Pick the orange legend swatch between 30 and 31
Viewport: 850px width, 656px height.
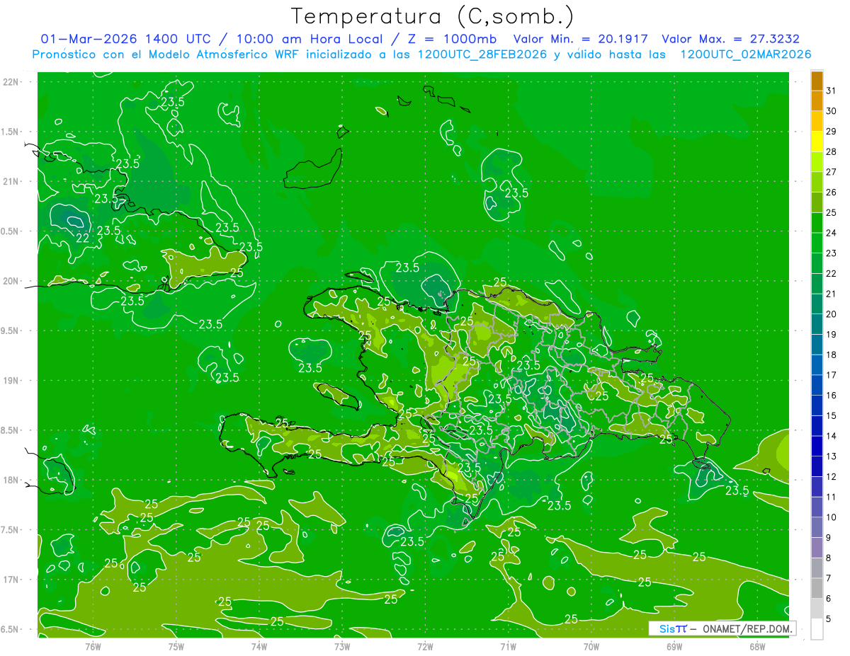click(x=817, y=101)
